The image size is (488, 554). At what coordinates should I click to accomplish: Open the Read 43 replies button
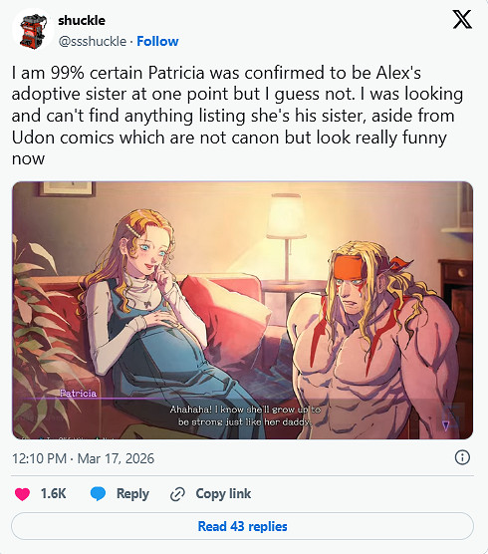tap(242, 526)
